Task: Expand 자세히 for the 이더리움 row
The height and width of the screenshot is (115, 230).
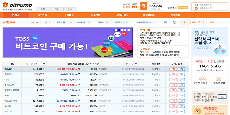Action: pos(156,74)
